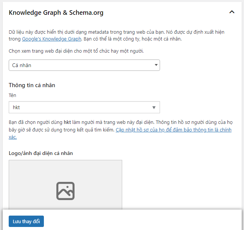This screenshot has height=230, width=244.
Task: Click the "Chọn xem trang web đại diện" instruction text
Action: [71, 51]
